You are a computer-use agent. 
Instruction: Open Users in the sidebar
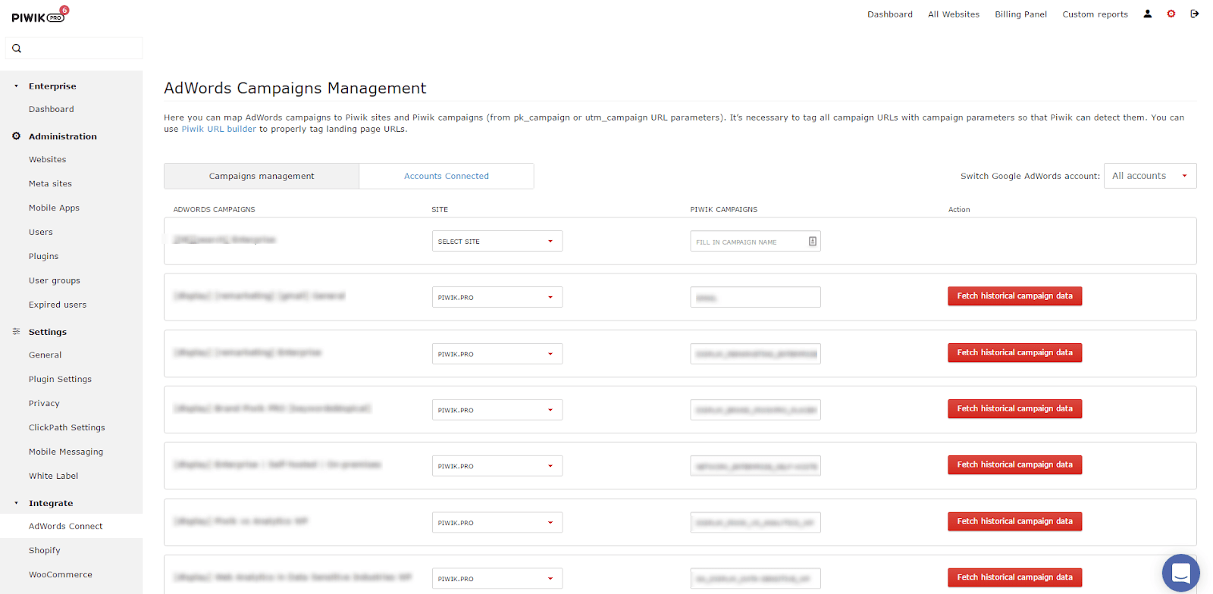(41, 232)
